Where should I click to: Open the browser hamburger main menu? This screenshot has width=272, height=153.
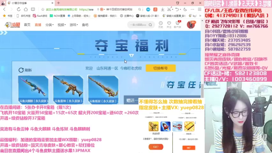click(x=200, y=10)
